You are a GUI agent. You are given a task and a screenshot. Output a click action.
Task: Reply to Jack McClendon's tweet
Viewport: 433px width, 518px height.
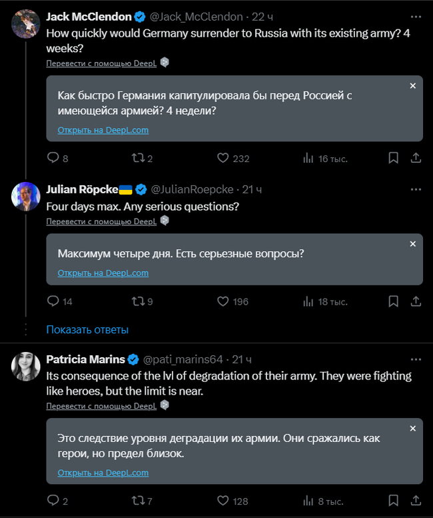point(53,158)
